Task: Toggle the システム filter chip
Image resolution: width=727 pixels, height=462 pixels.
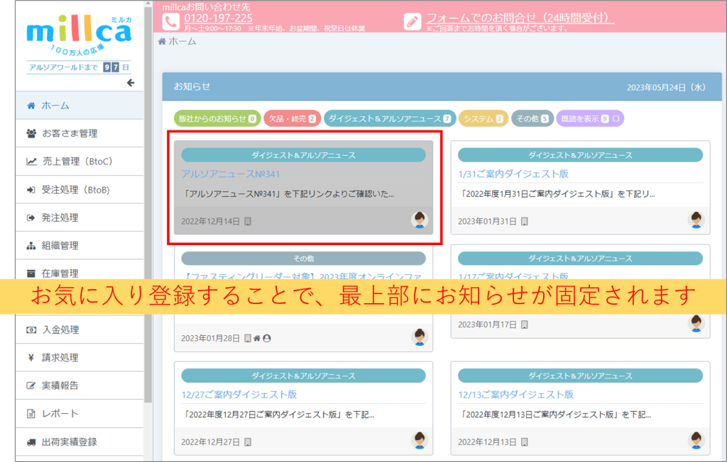Action: [483, 119]
